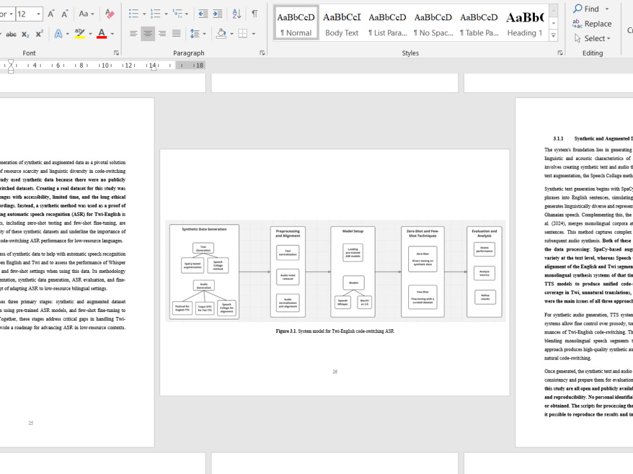Click the System model diagram figure
This screenshot has height=474, width=633.
(335, 271)
